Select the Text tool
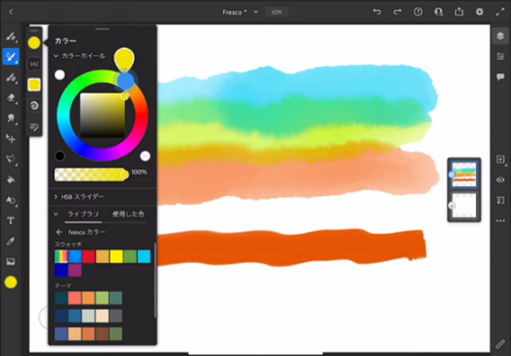Image resolution: width=511 pixels, height=356 pixels. click(11, 221)
